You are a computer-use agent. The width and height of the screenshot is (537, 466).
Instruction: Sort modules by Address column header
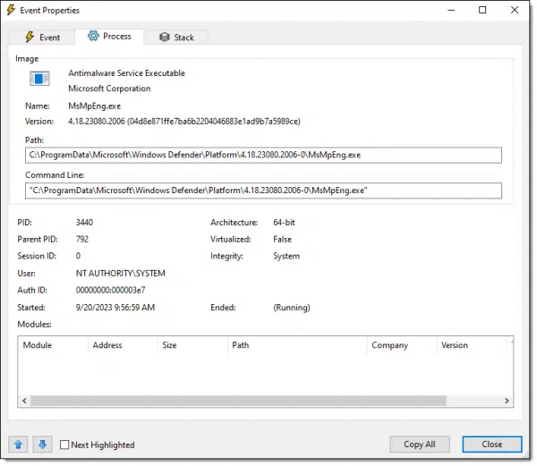tap(123, 345)
